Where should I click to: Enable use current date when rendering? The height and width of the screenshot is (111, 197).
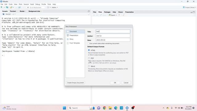[x=88, y=43]
